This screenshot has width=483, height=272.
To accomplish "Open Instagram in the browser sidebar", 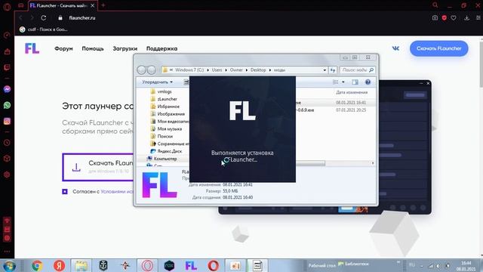I will (x=7, y=121).
